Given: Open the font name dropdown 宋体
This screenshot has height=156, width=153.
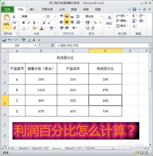Looking at the screenshot, I should (x=44, y=17).
